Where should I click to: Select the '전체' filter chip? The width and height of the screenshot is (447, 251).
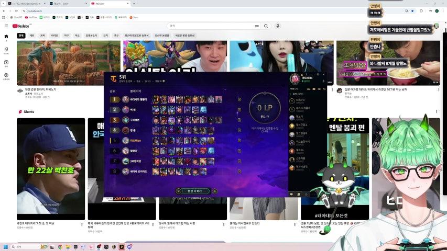tap(21, 36)
